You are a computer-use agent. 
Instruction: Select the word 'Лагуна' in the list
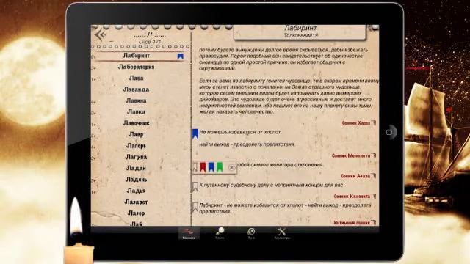click(x=136, y=157)
